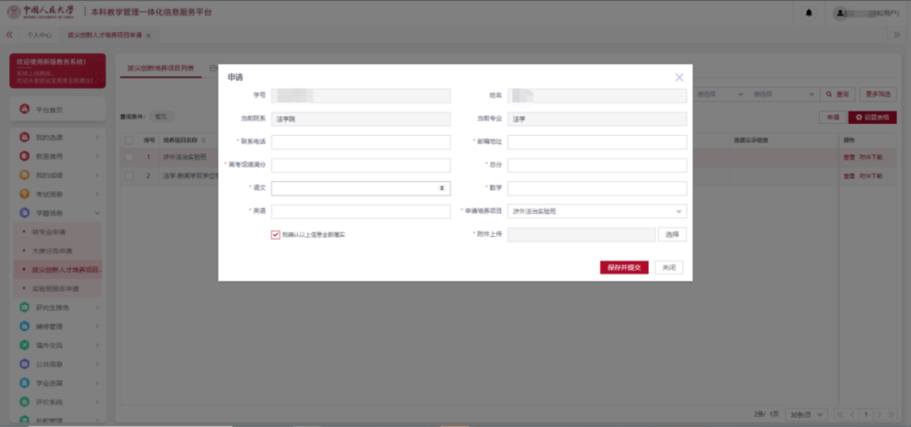Click the 平台首页 home icon

tap(24, 109)
